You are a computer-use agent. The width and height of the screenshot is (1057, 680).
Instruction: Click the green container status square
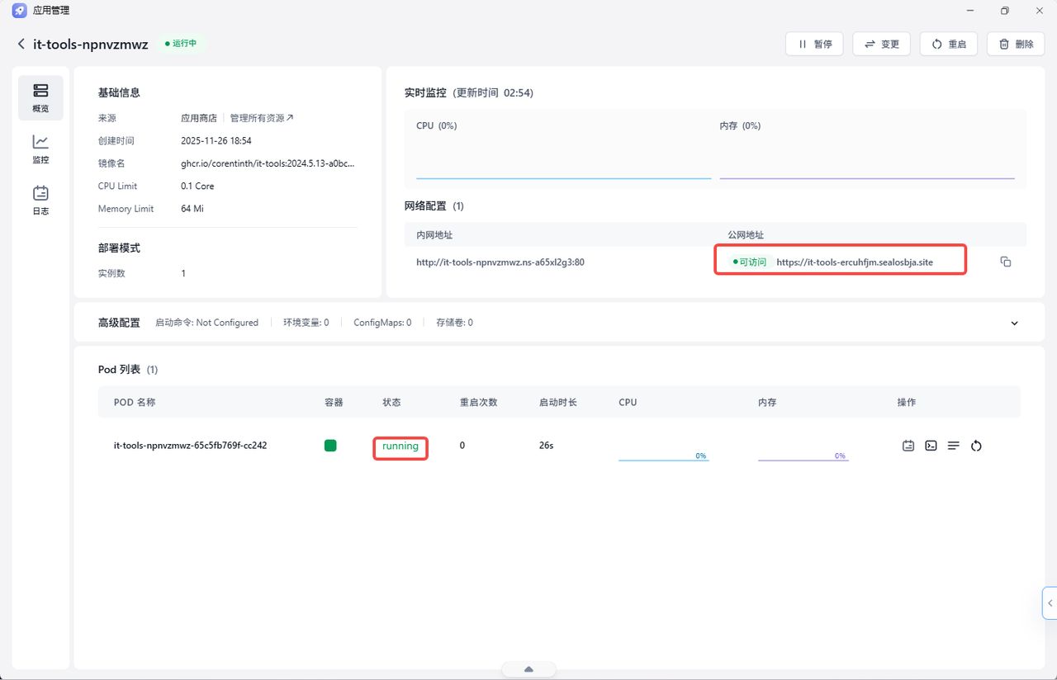point(330,446)
